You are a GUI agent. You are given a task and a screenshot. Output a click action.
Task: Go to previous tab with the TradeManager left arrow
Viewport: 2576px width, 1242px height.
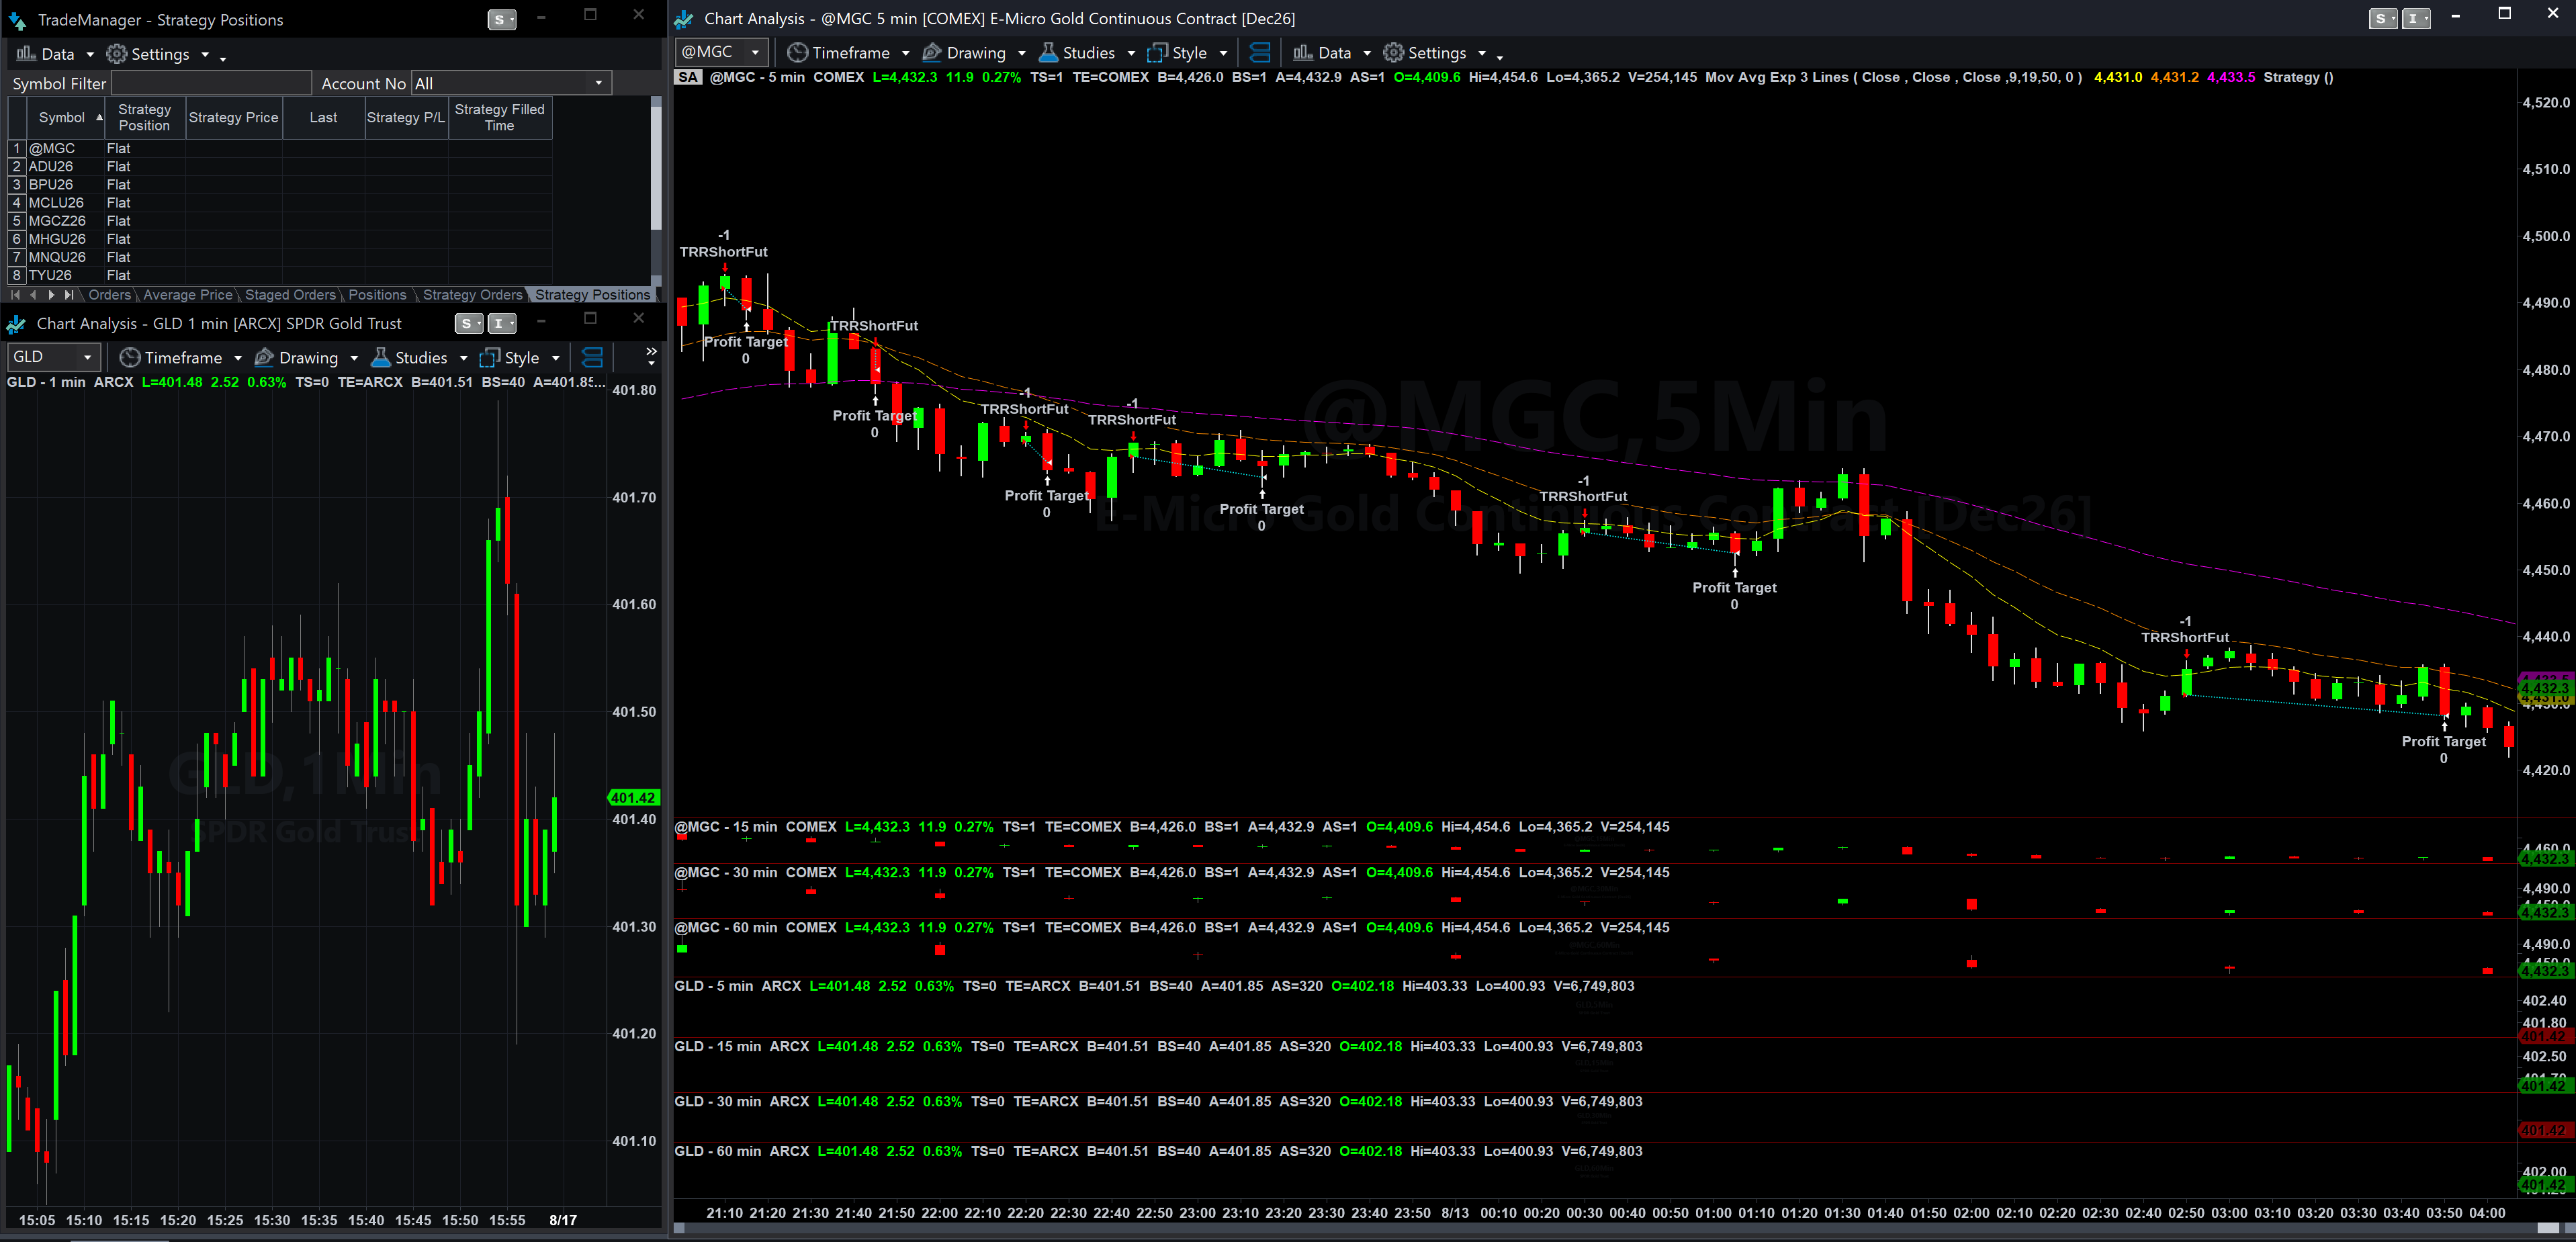coord(33,295)
